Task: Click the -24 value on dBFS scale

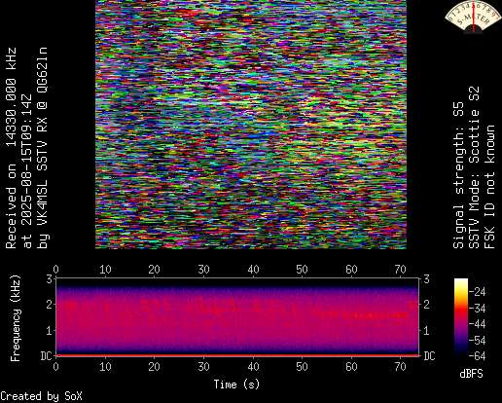Action: tap(478, 292)
